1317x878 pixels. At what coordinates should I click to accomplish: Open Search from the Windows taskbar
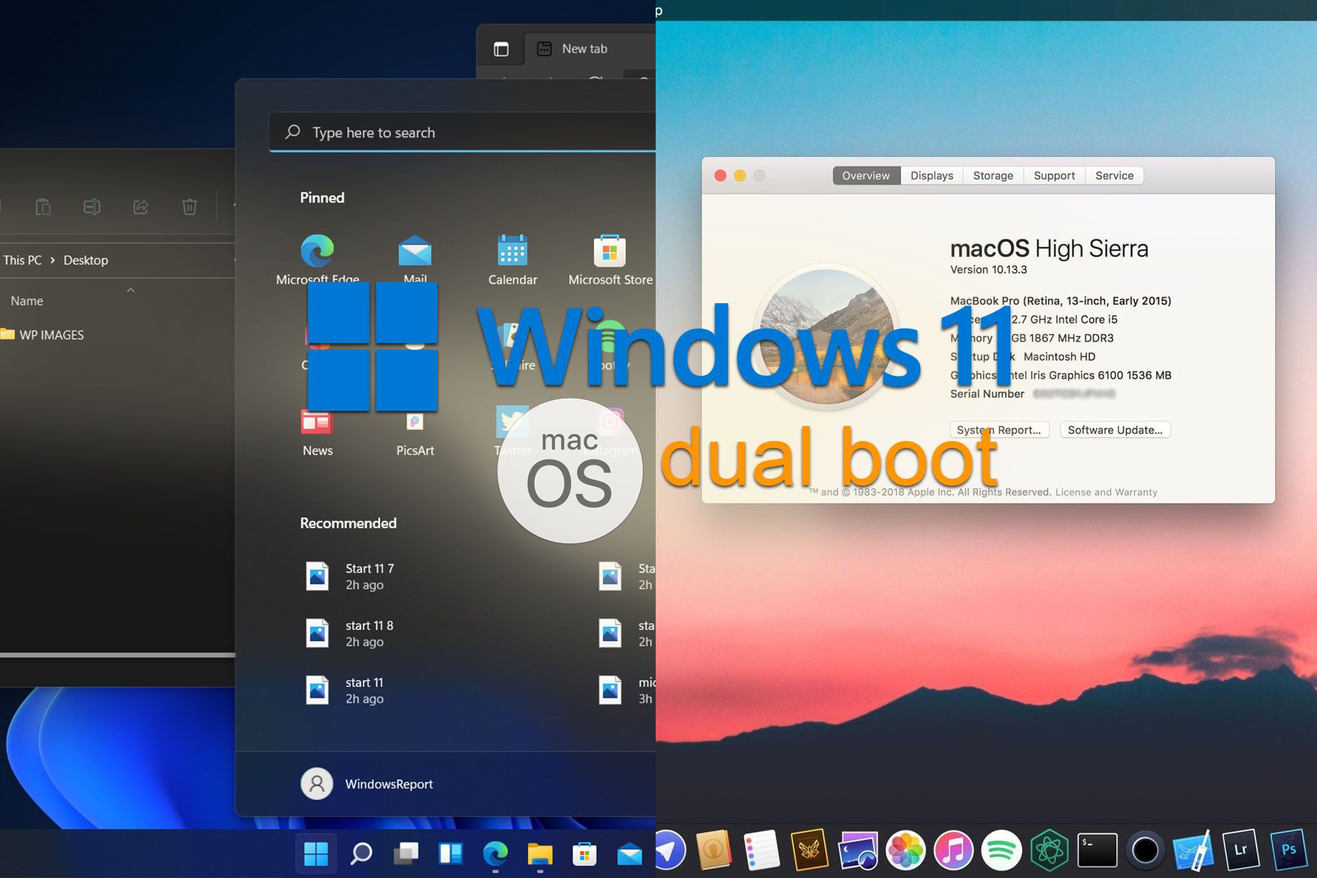tap(361, 854)
